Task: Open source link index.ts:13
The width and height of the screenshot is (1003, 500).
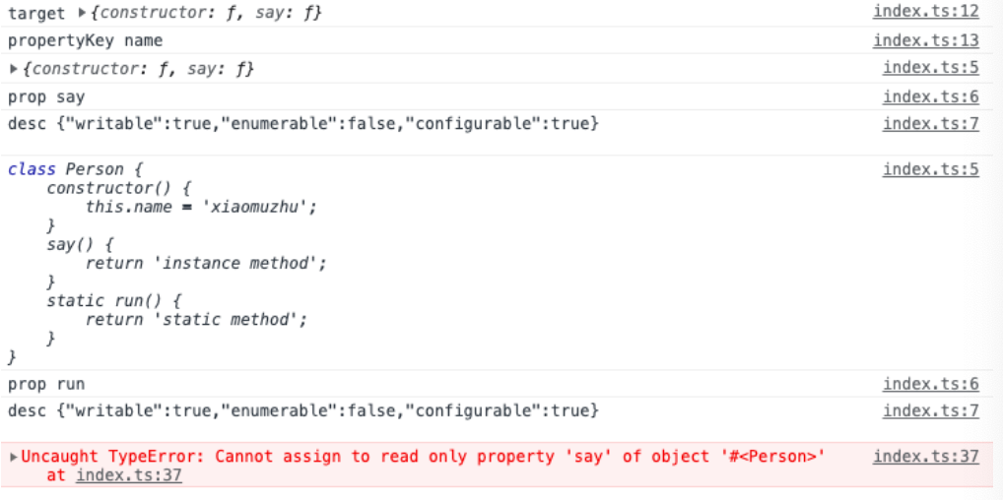Action: [925, 40]
